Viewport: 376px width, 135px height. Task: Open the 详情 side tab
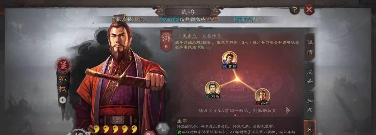coord(310,47)
